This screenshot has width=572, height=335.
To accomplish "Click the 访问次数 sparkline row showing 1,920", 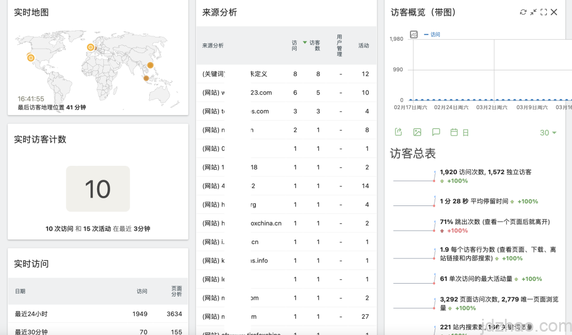I will click(x=485, y=173).
